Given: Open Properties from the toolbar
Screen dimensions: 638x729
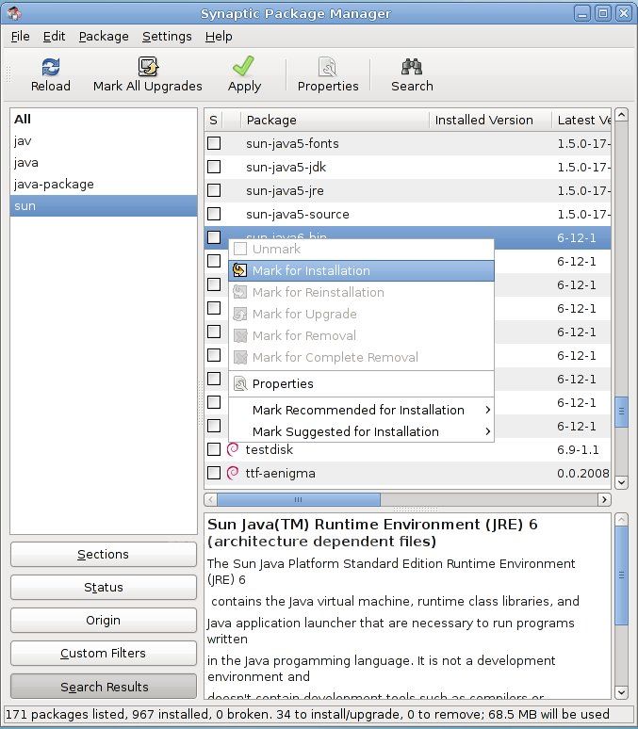Looking at the screenshot, I should coord(328,67).
